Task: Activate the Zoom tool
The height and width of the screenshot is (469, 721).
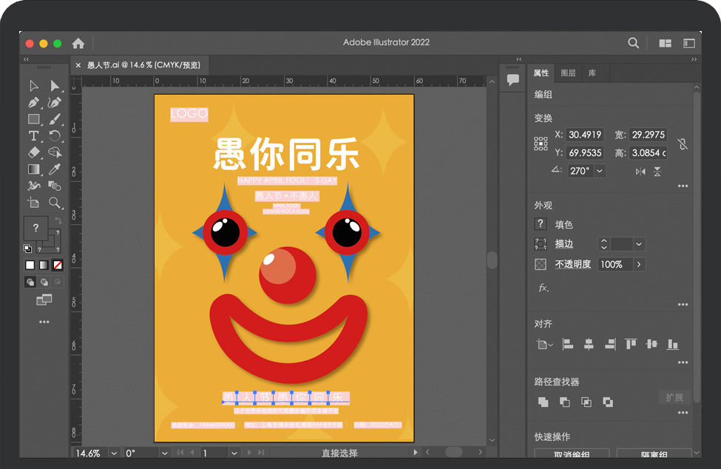Action: tap(55, 203)
